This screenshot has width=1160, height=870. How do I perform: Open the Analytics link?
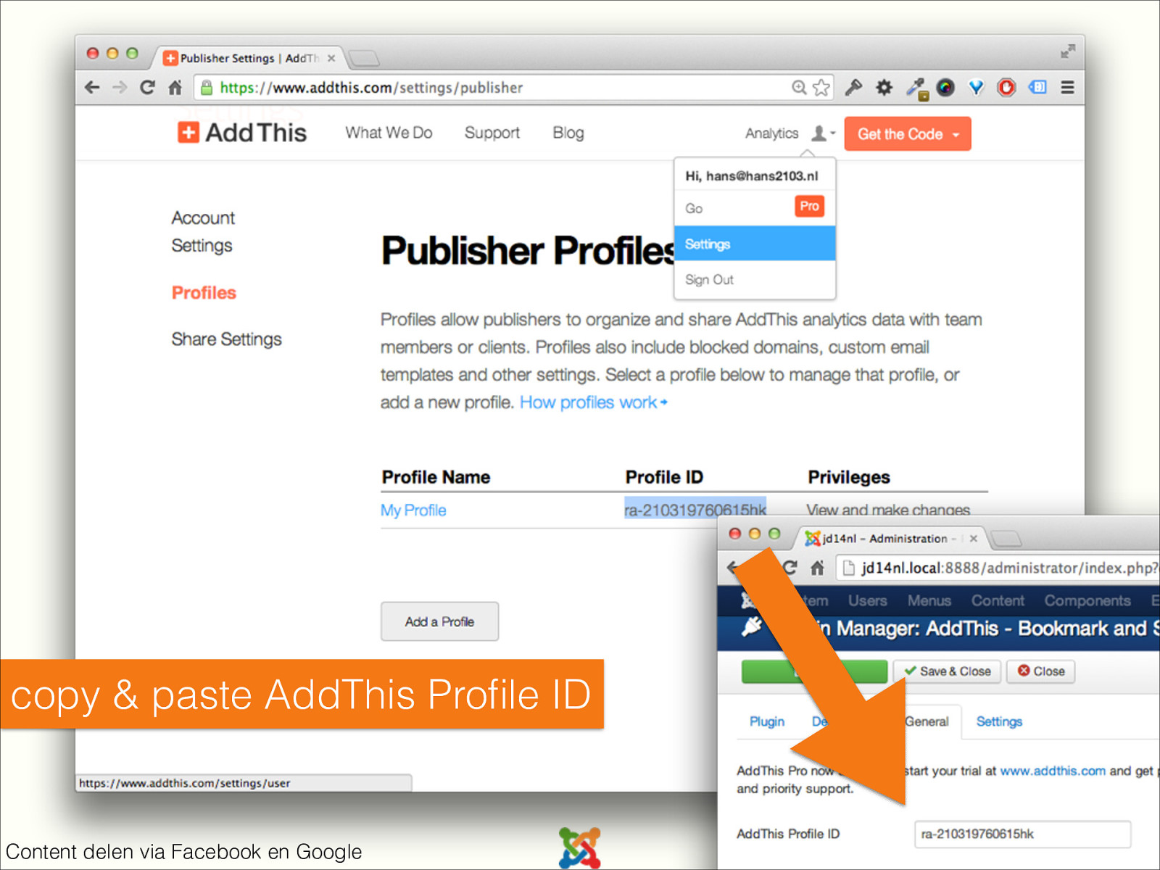[771, 133]
